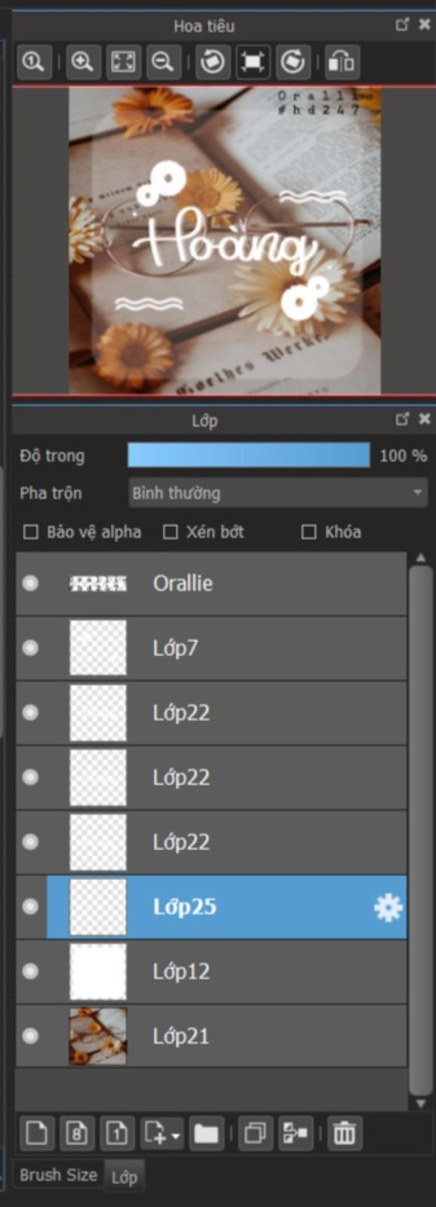The image size is (436, 1207).
Task: Rotate the canvas view left
Action: [x=212, y=62]
